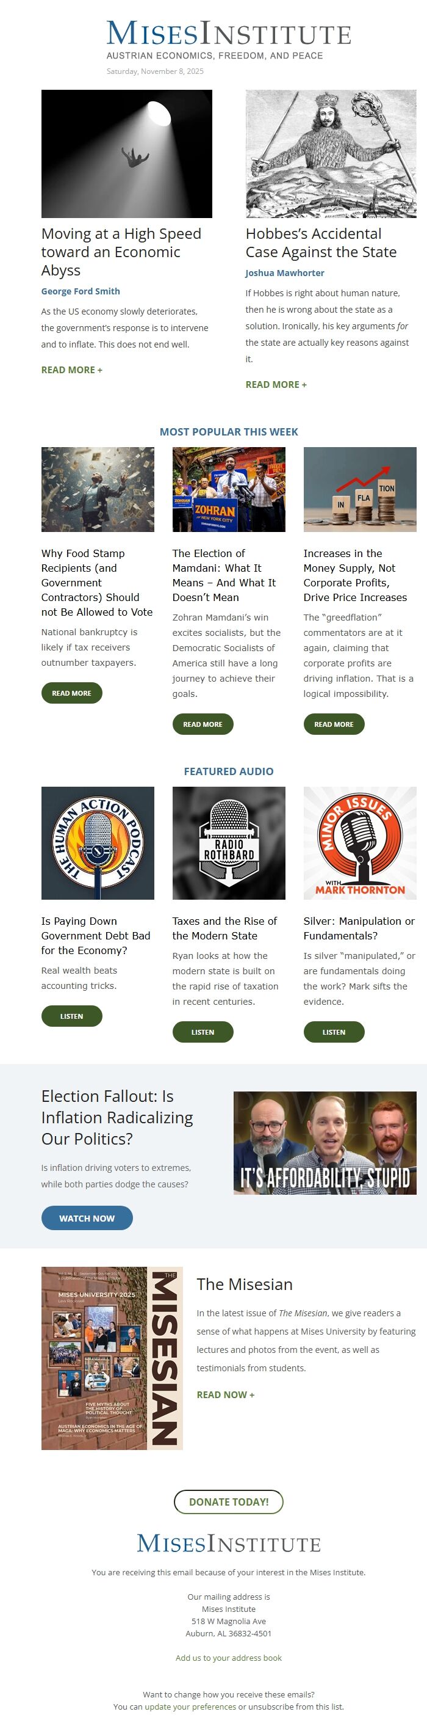This screenshot has width=427, height=1731.
Task: Click the It's Affordability, Stupid video thumbnail
Action: (x=325, y=1142)
